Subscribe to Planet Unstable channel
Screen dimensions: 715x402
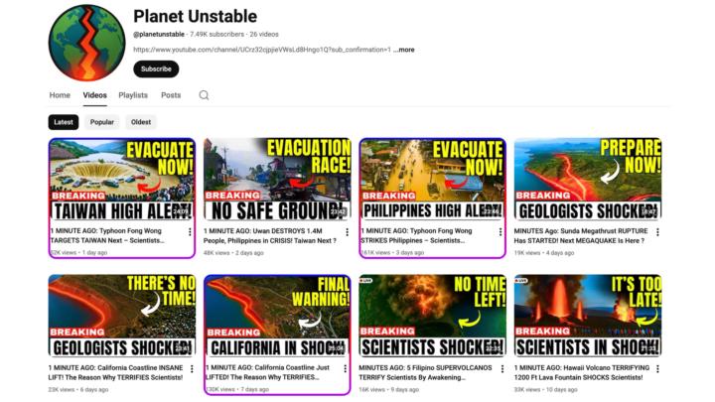[156, 68]
